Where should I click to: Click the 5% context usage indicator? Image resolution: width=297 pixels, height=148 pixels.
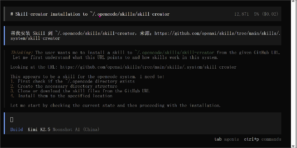click(256, 14)
